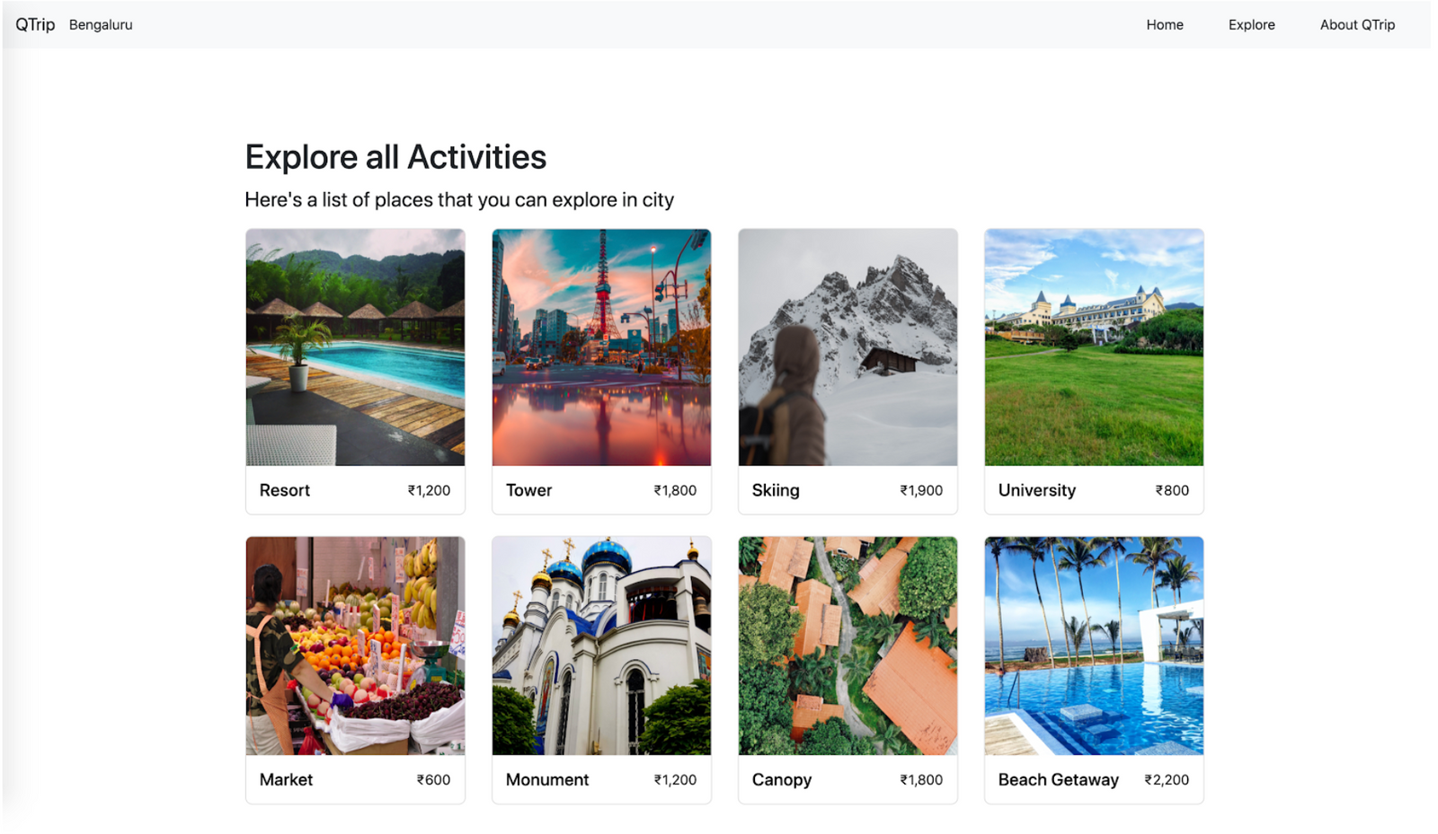Click the Resort activity title
This screenshot has height=834, width=1438.
[284, 490]
